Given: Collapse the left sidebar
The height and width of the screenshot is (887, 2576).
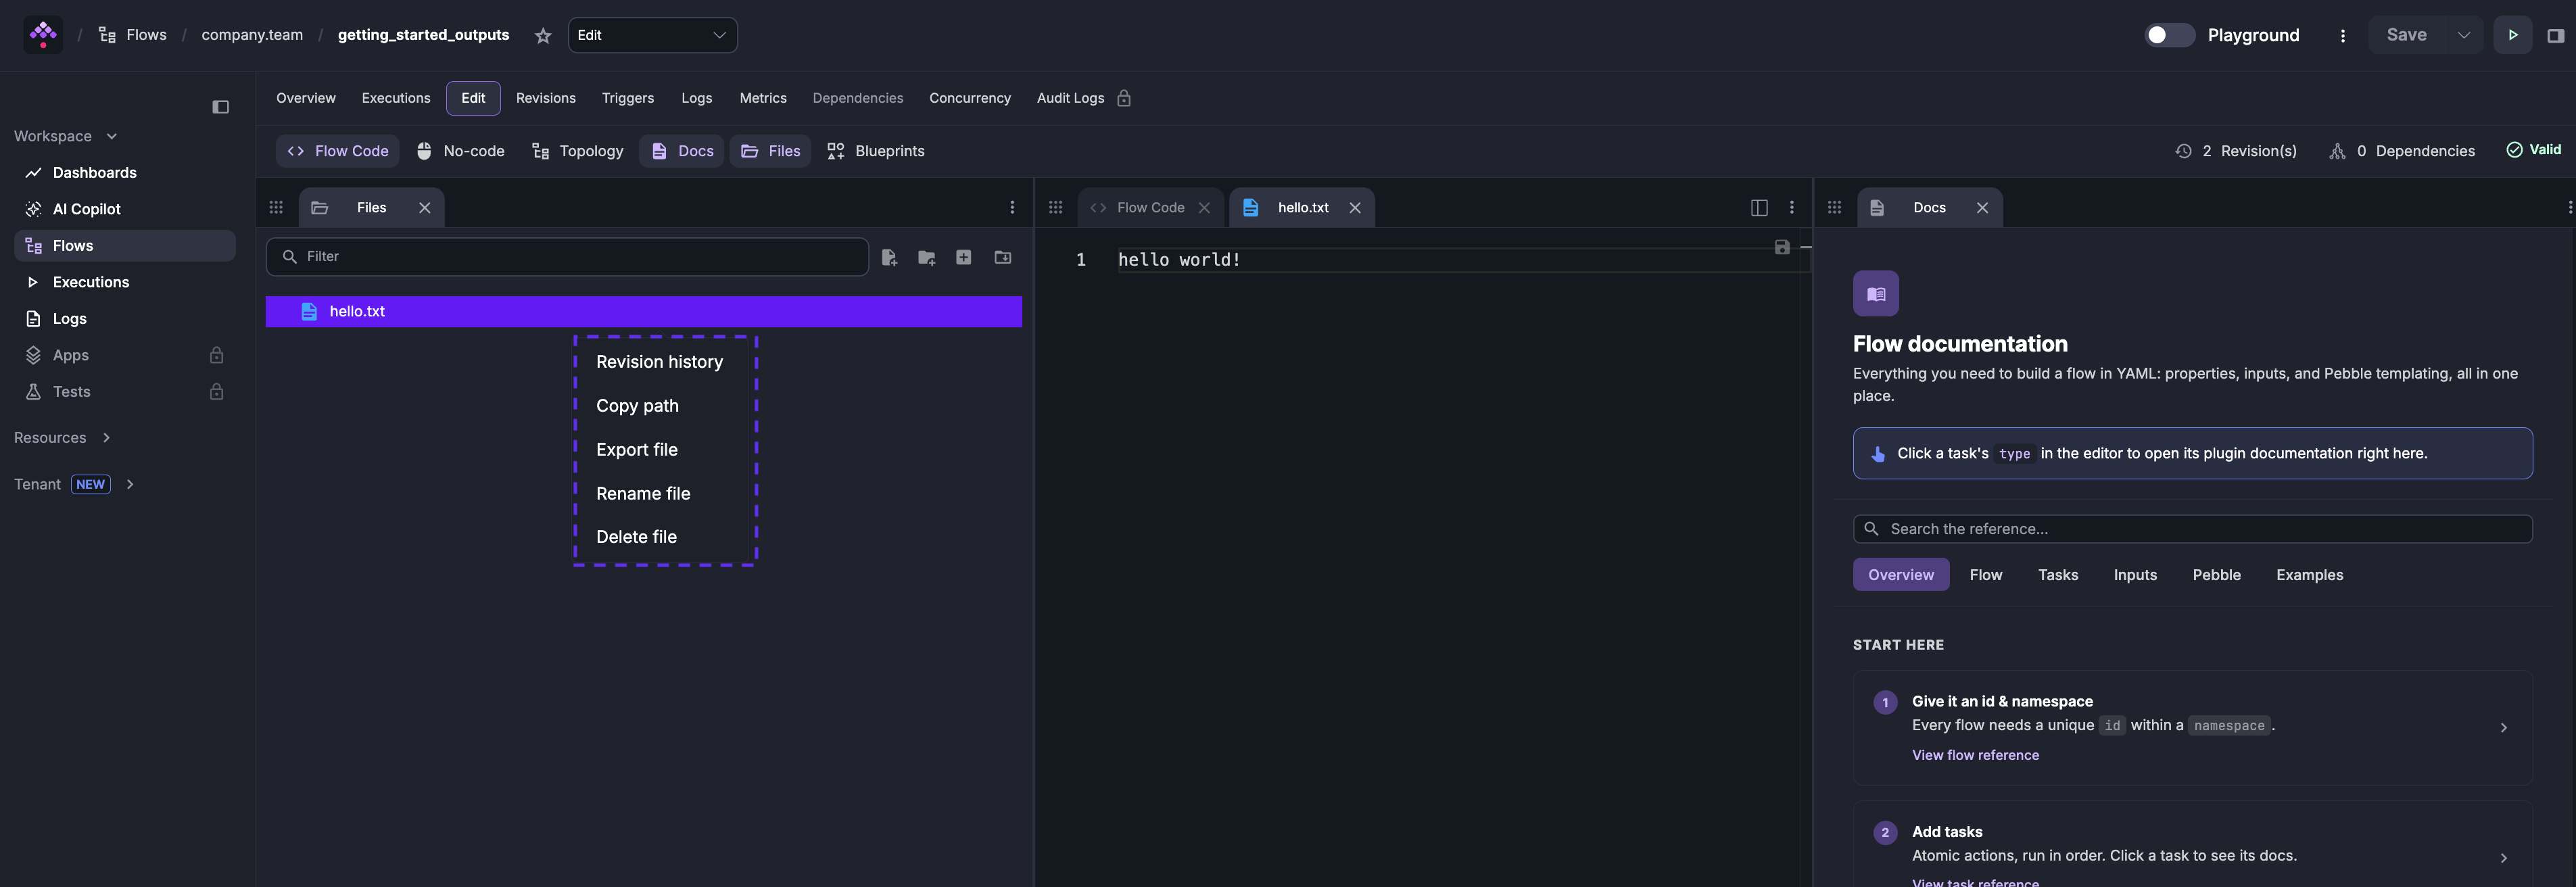Looking at the screenshot, I should tap(221, 107).
